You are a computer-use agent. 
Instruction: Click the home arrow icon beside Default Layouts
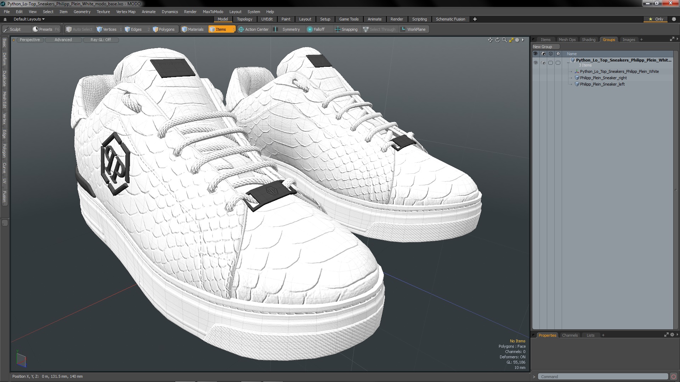click(5, 19)
